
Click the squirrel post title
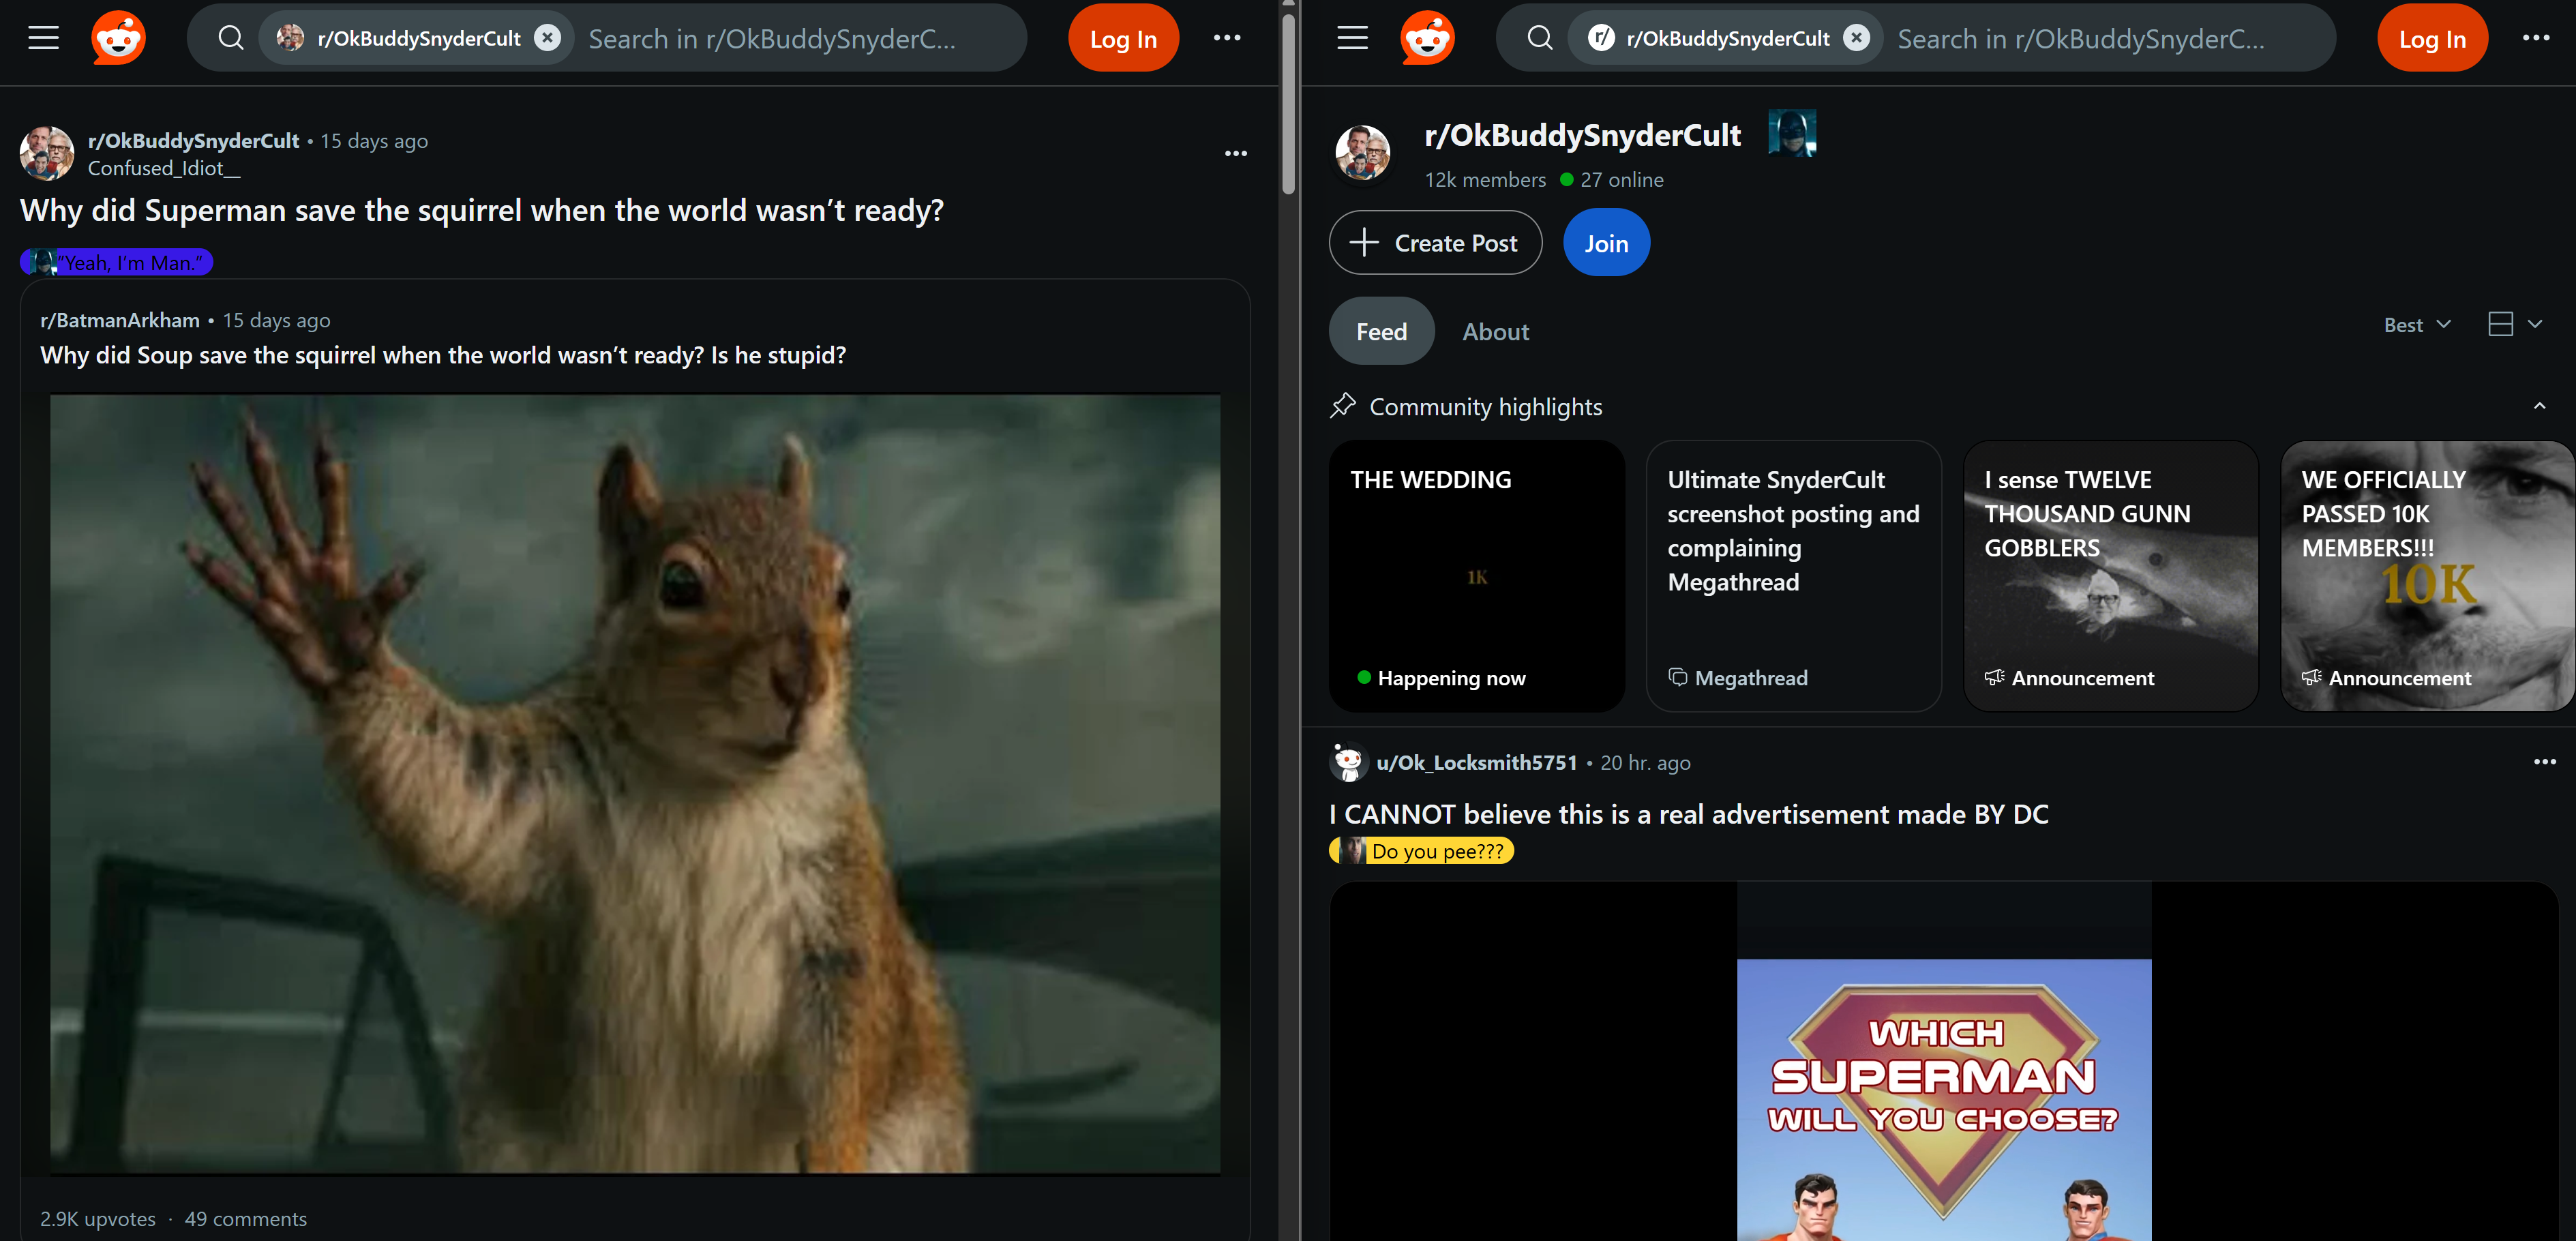tap(482, 210)
